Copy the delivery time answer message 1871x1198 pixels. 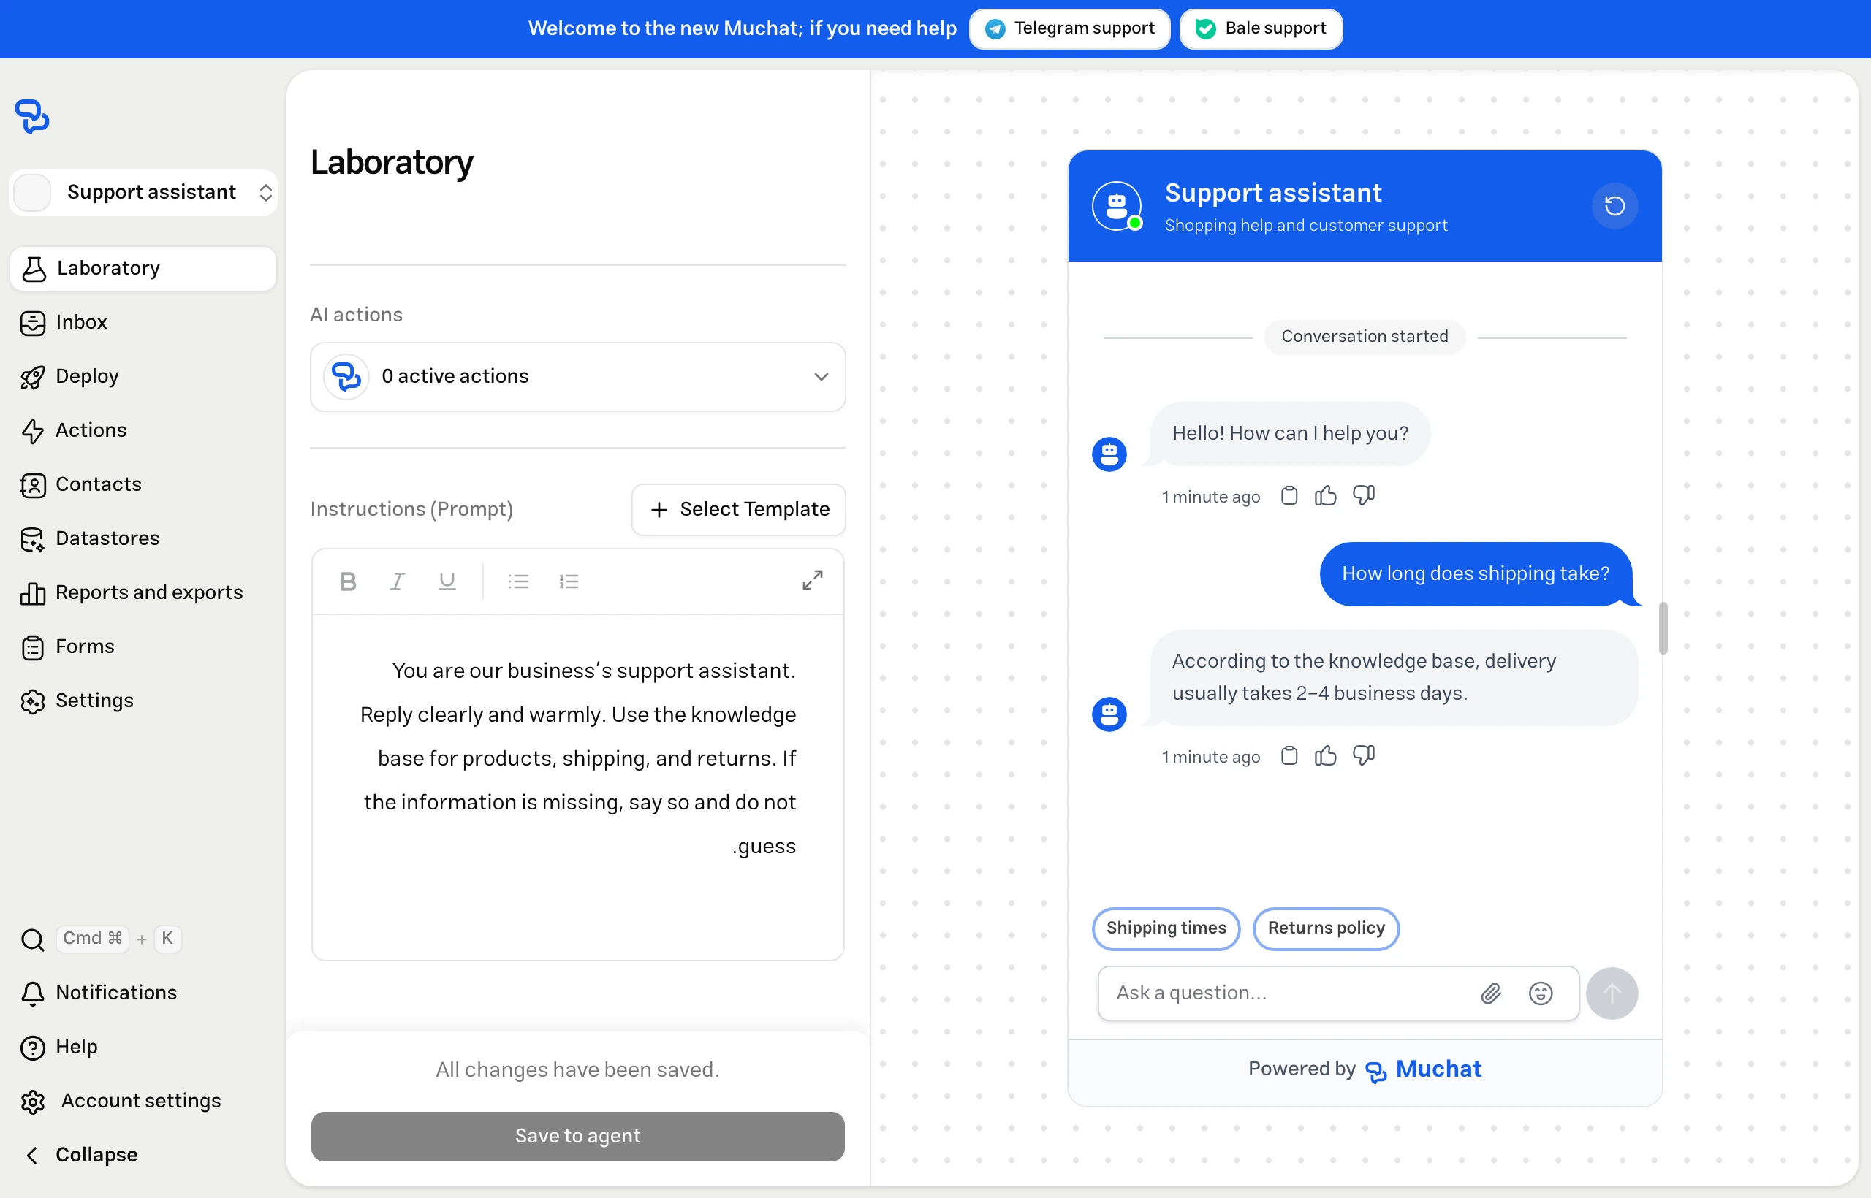[x=1290, y=755]
